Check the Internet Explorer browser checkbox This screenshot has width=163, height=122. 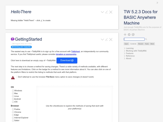click(13, 118)
